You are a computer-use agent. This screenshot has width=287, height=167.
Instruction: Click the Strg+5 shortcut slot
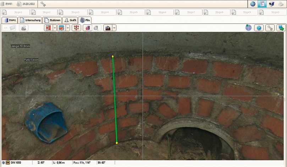pyautogui.click(x=131, y=12)
